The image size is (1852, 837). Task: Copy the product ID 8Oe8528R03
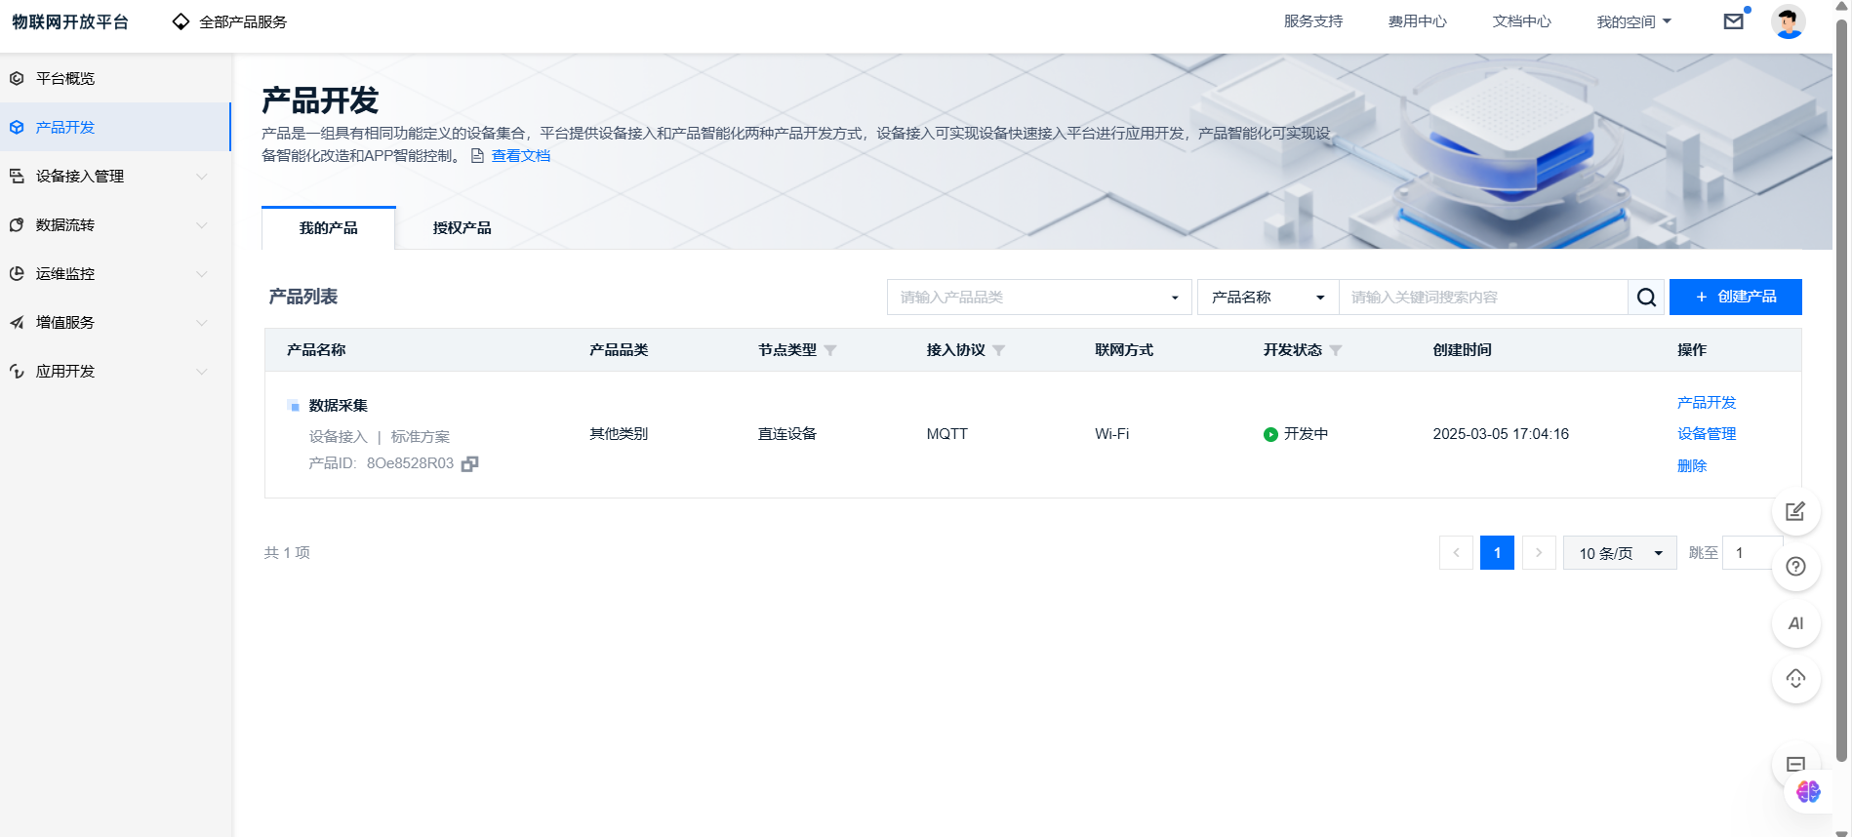[469, 464]
